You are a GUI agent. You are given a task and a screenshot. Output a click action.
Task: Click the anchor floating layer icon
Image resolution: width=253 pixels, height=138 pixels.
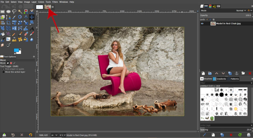pos(236,73)
